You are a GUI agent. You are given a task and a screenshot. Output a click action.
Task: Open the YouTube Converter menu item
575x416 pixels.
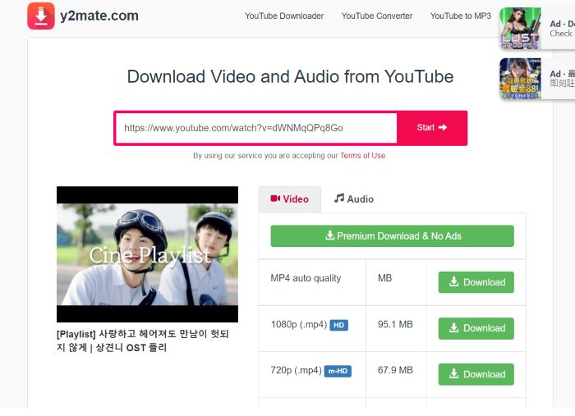(377, 16)
